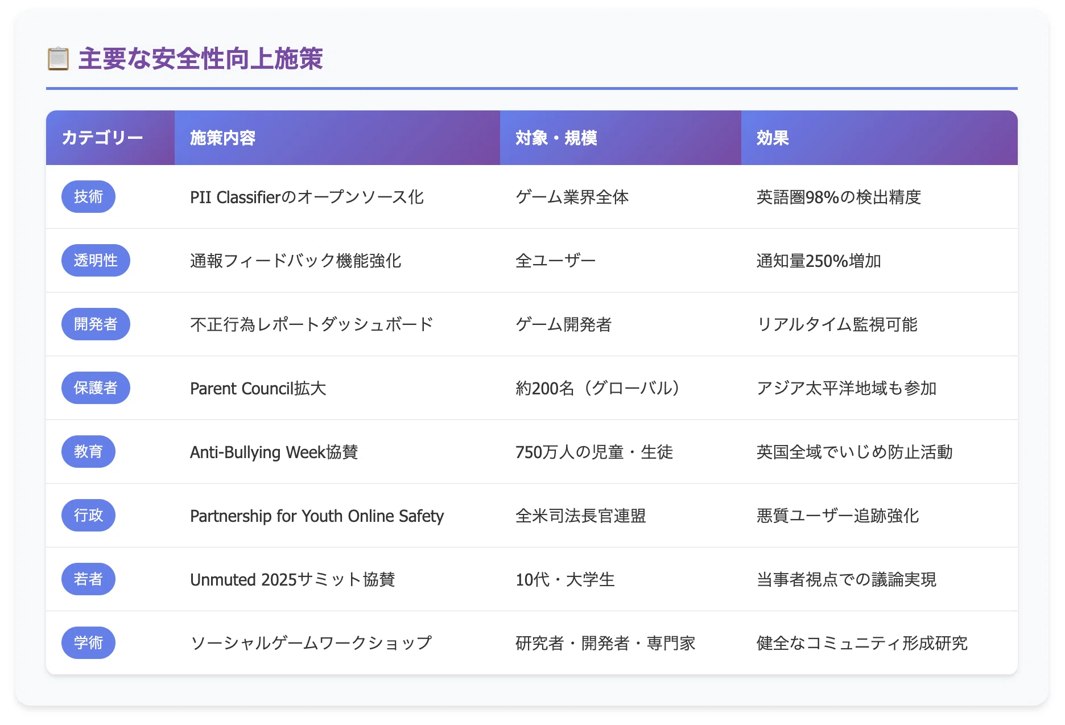Select the heading 主要な安全性向上施策
This screenshot has width=1065, height=725.
click(201, 59)
